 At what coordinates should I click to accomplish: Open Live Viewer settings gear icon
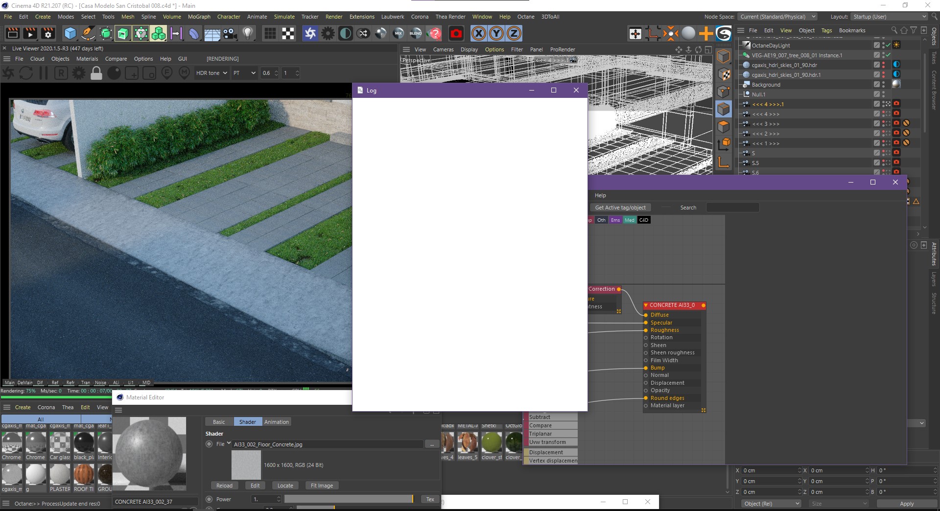78,73
